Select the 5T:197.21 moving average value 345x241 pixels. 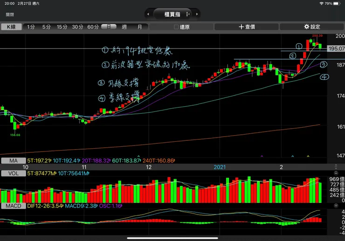[39, 161]
